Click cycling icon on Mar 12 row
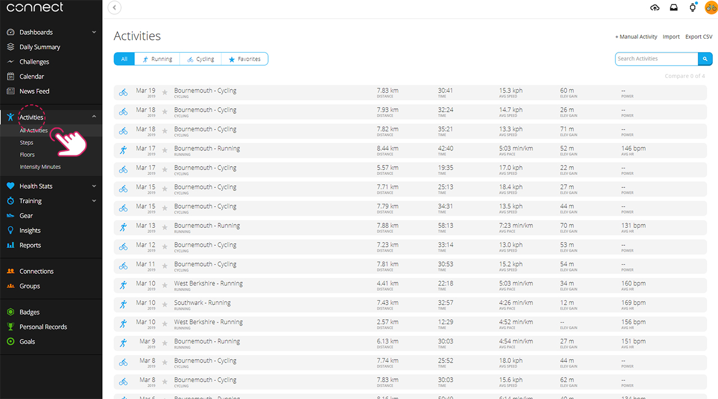 coord(123,247)
